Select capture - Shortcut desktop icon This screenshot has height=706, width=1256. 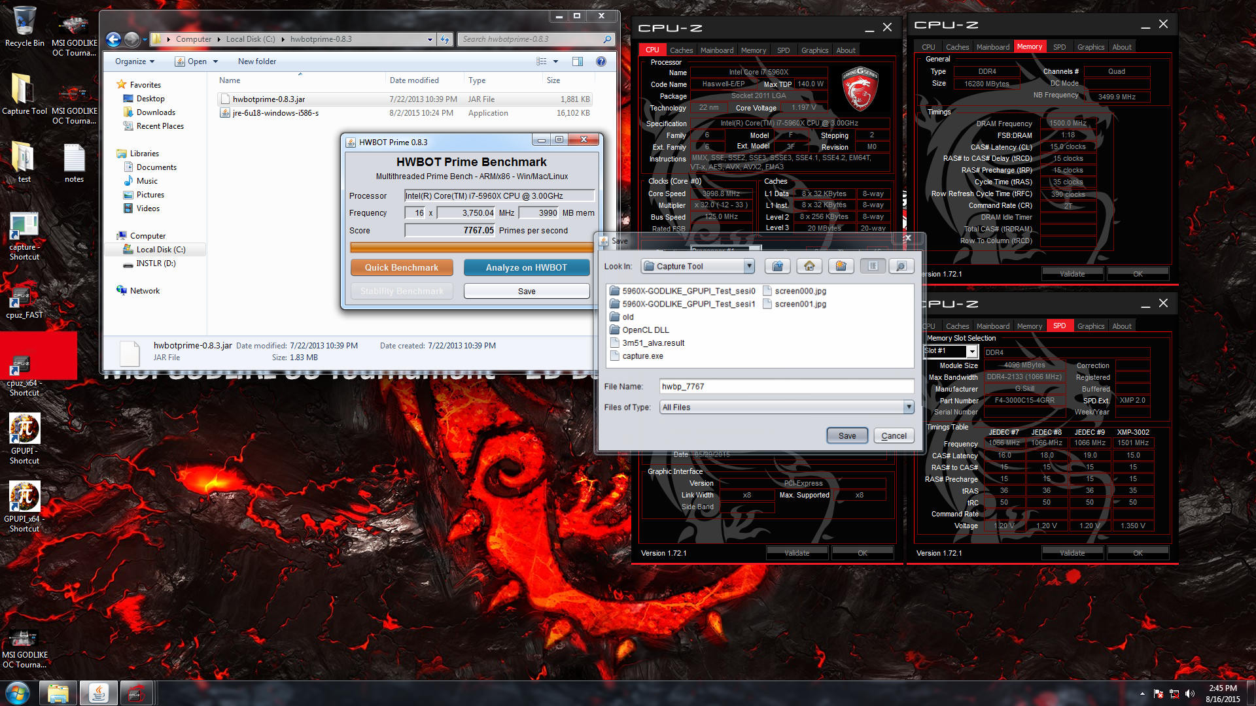coord(24,236)
